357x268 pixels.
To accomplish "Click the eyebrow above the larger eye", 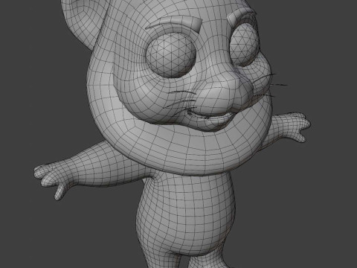I will 174,24.
